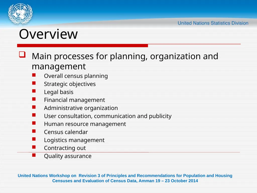The image size is (257, 193).
Task: Click the 'Overall census planning' bullet text
Action: [x=76, y=76]
